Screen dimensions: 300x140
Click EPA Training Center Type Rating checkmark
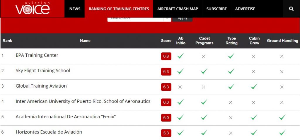231,56
